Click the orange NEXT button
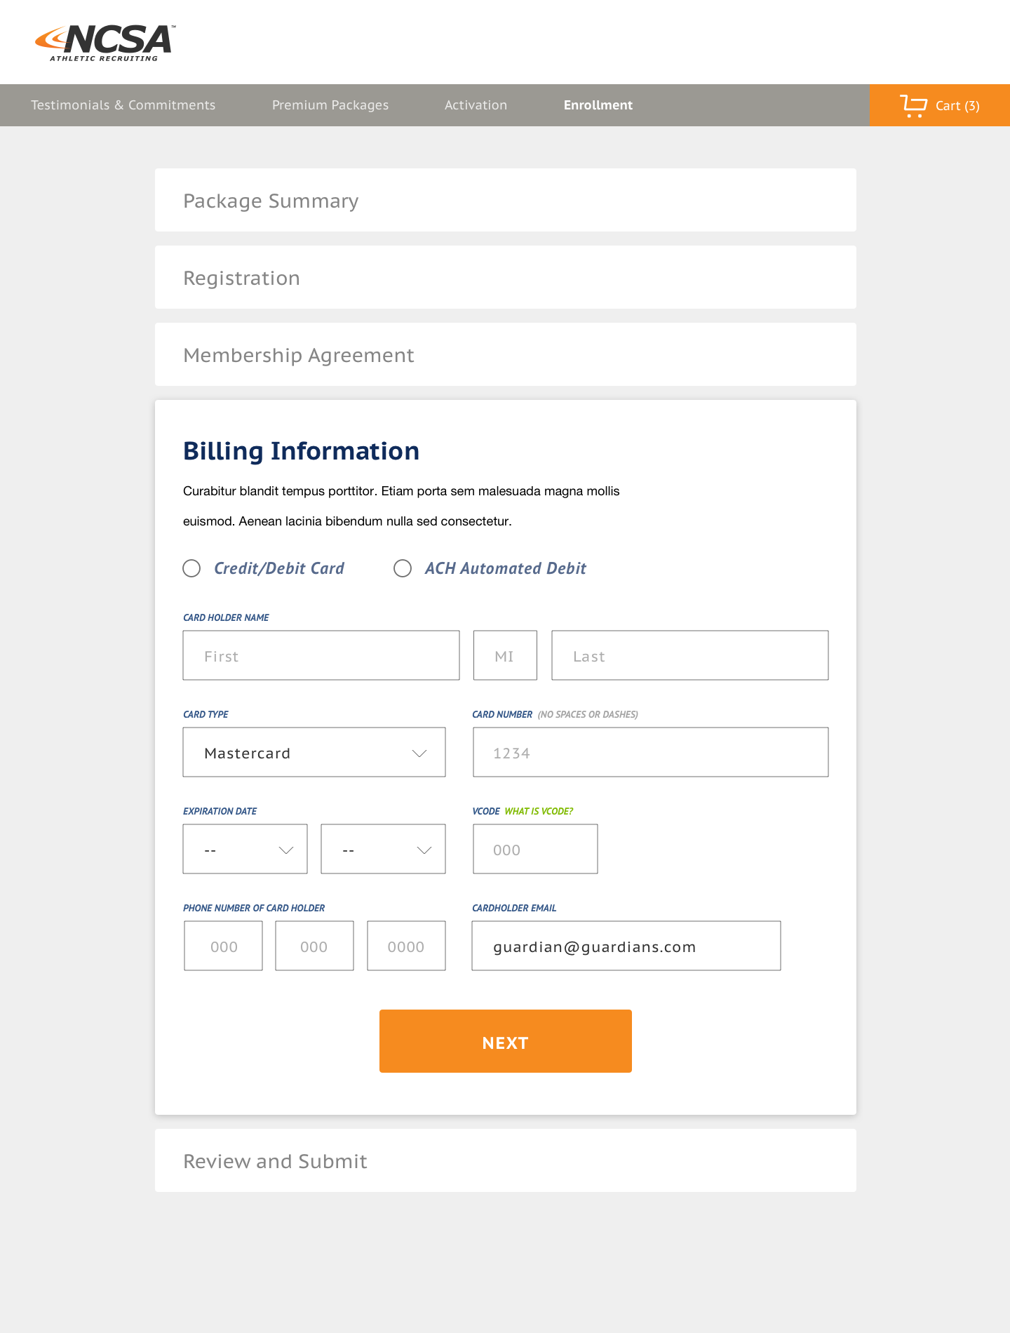1010x1333 pixels. click(506, 1041)
